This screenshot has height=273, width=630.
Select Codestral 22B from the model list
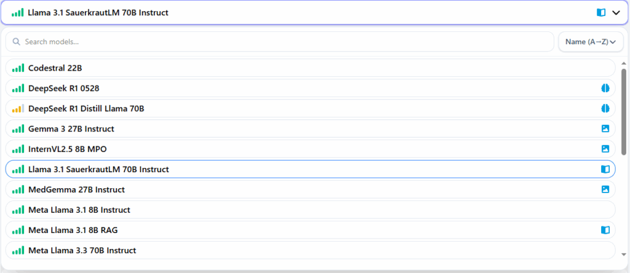point(55,68)
